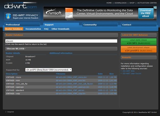Click the Broadcom? chipset value
Image resolution: width=160 pixels, height=116 pixels.
pyautogui.click(x=30, y=57)
